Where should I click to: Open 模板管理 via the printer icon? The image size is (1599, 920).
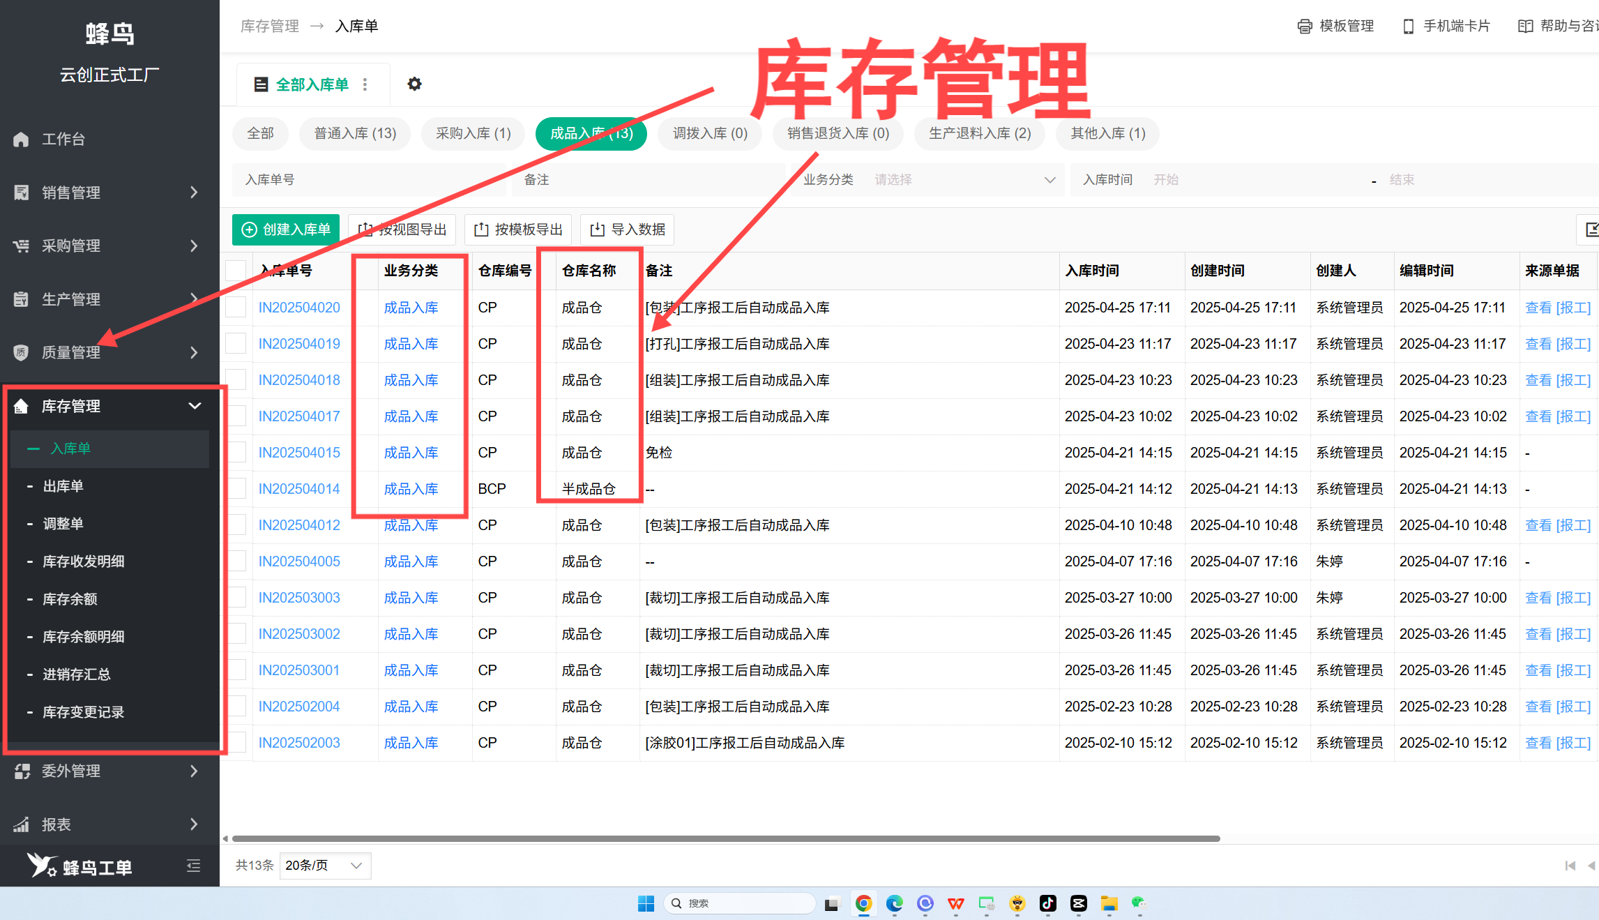point(1305,26)
